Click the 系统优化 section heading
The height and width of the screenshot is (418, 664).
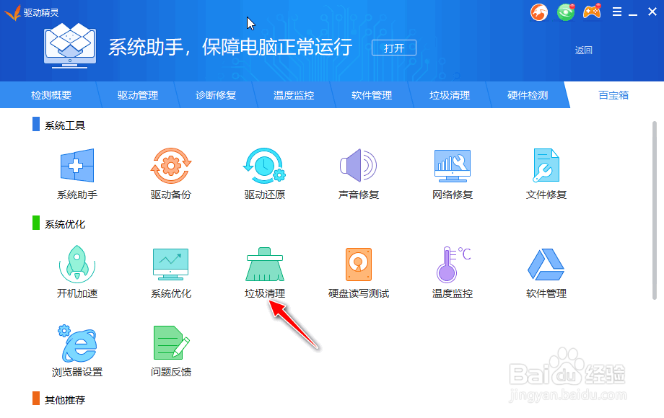pos(65,224)
